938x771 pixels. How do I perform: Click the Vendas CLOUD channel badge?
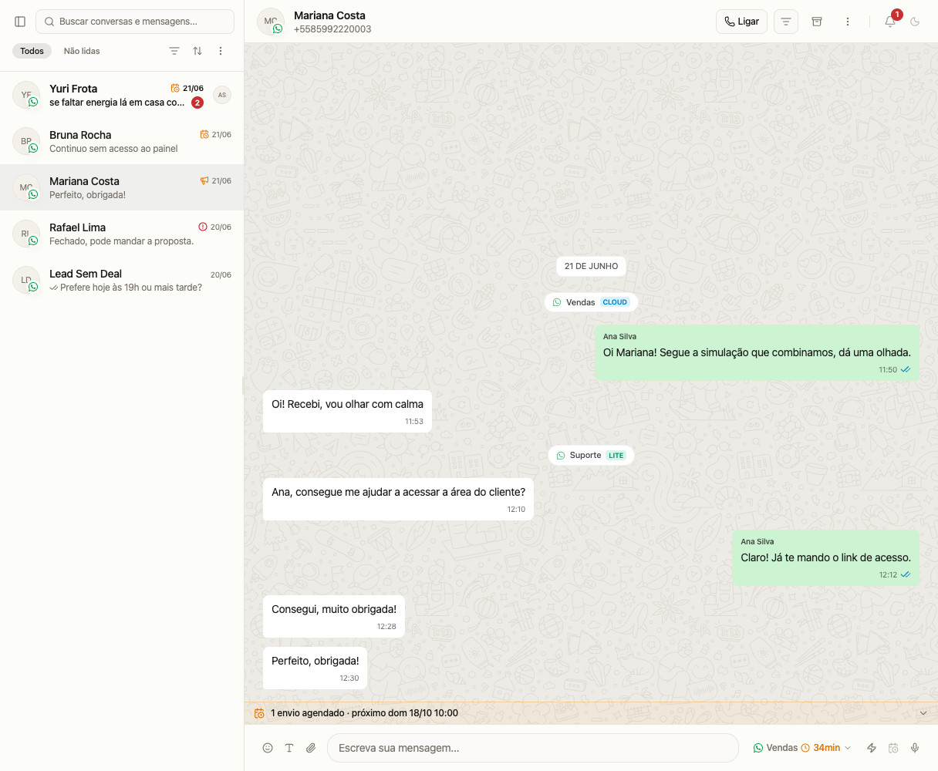(x=591, y=302)
